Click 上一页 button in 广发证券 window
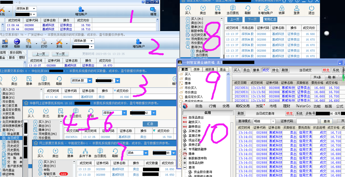Screen dimensions: 345x177 pos(40,54)
